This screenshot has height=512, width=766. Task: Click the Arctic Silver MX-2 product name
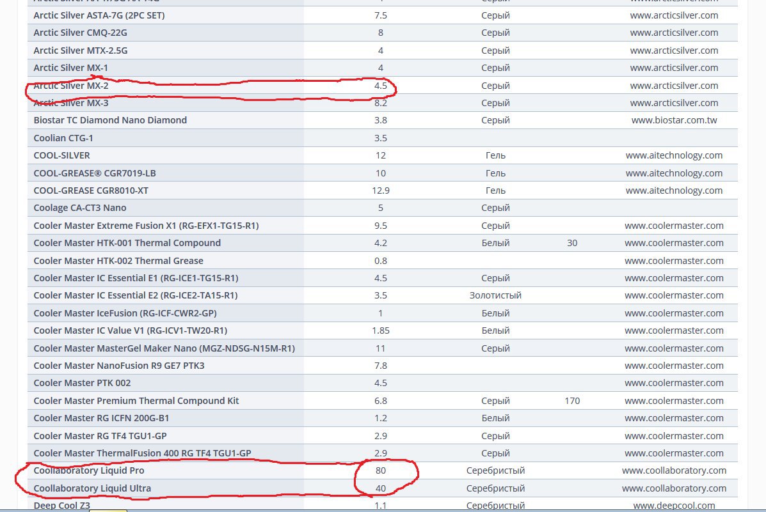pos(71,86)
